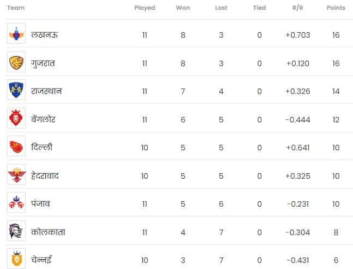The width and height of the screenshot is (353, 269).
Task: Click the कोलकाता team logo icon
Action: pyautogui.click(x=16, y=232)
